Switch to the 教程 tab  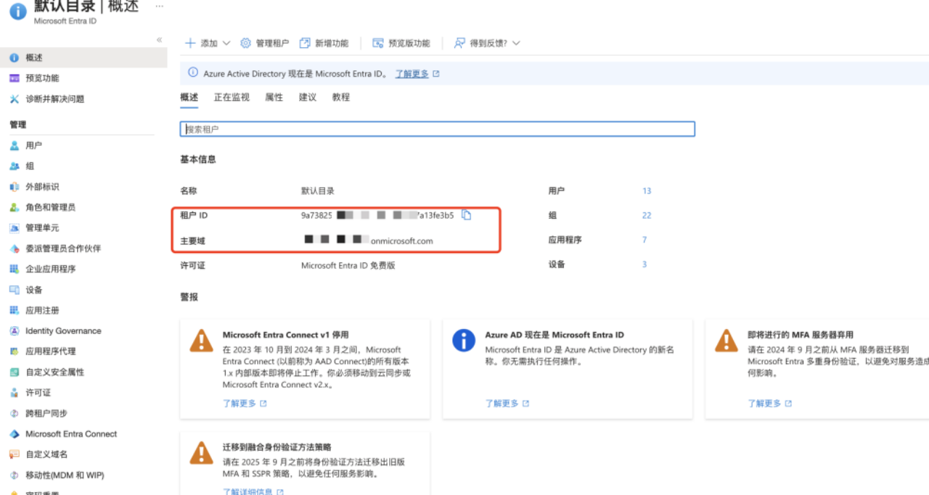(x=341, y=97)
